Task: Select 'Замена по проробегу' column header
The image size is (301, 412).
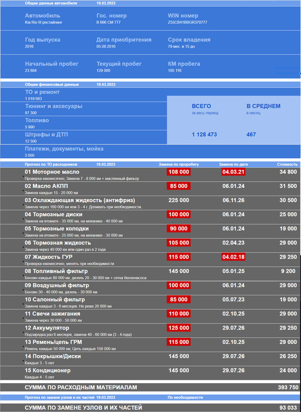Action: pyautogui.click(x=179, y=164)
